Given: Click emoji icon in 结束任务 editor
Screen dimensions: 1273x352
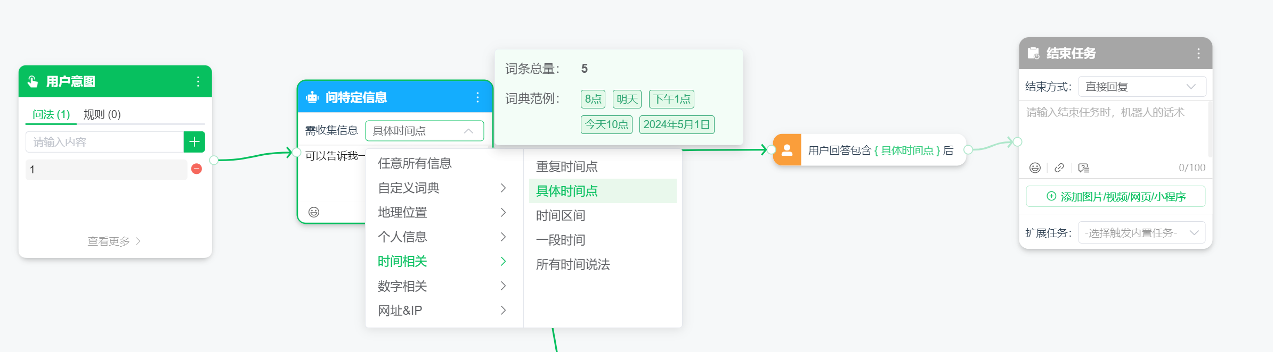Looking at the screenshot, I should tap(1035, 168).
